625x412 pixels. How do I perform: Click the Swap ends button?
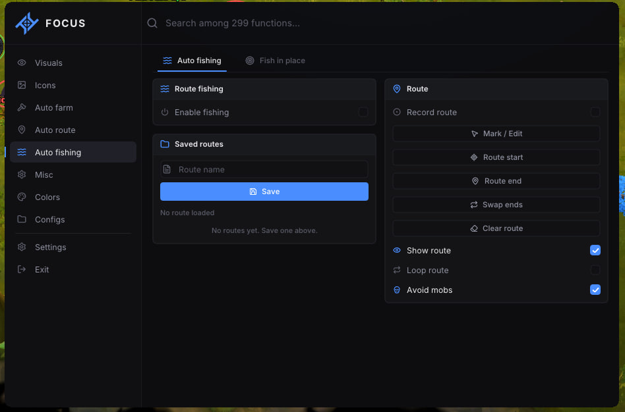(496, 205)
